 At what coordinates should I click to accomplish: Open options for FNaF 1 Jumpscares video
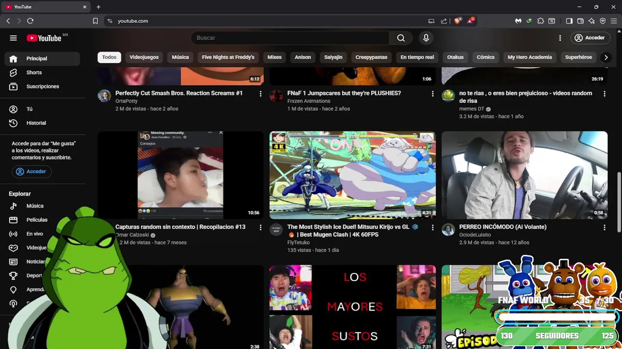click(x=432, y=94)
